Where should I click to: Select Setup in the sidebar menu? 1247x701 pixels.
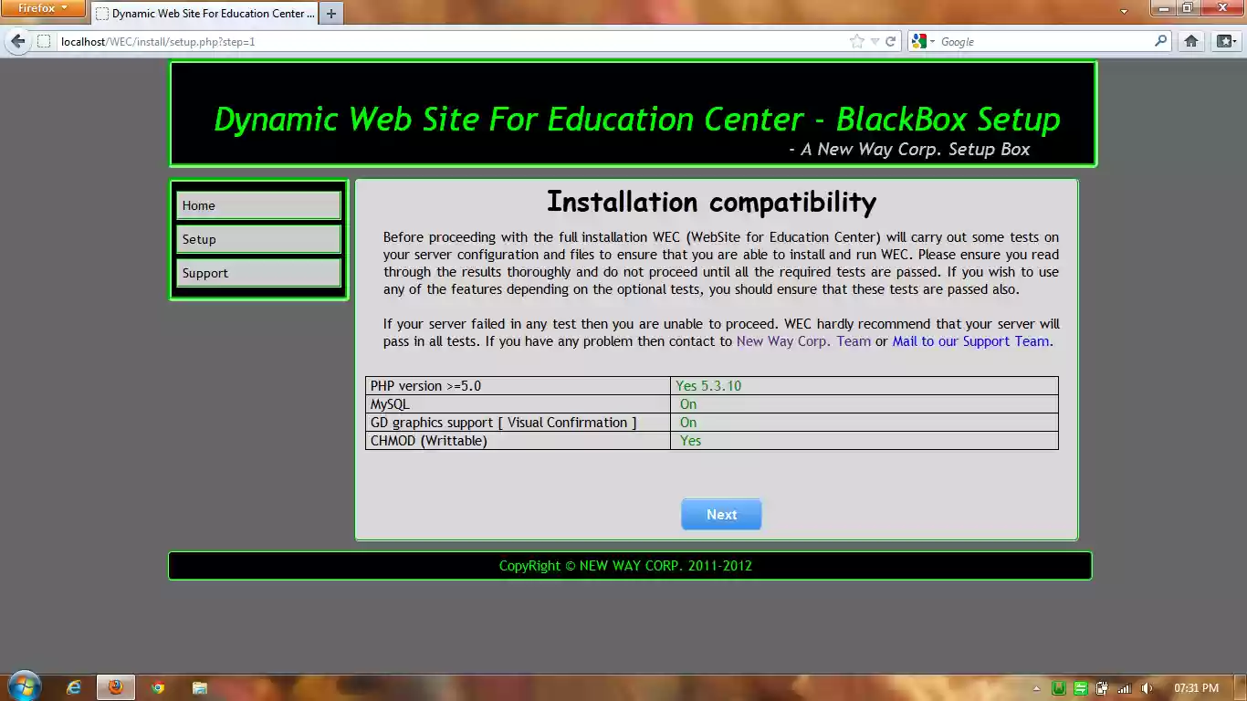click(x=258, y=239)
